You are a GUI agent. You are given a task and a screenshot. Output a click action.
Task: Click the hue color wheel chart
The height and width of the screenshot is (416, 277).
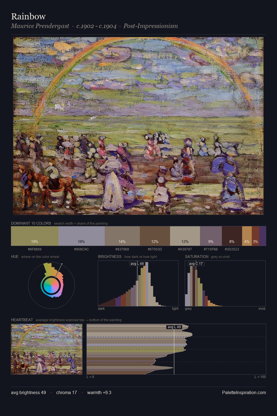[51, 285]
